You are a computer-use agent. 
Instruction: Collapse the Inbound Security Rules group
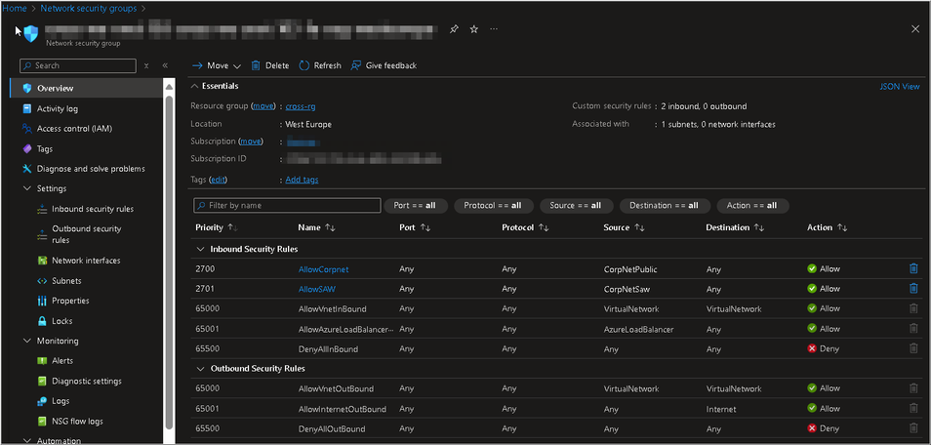[200, 249]
